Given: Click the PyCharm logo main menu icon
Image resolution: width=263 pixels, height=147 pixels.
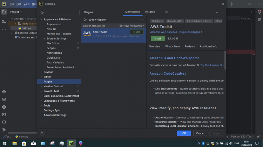Looking at the screenshot, I should 4,4.
